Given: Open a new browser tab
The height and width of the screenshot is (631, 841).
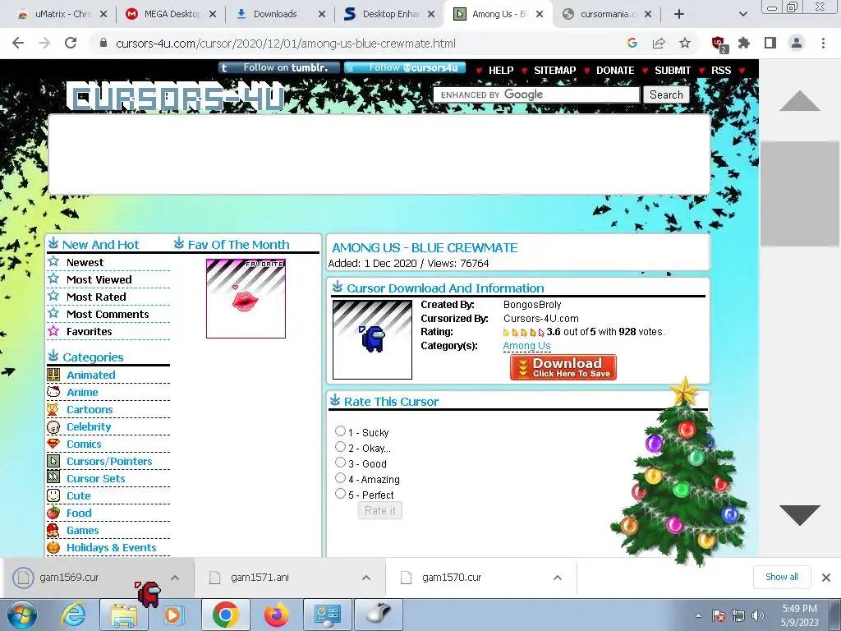Looking at the screenshot, I should point(679,14).
